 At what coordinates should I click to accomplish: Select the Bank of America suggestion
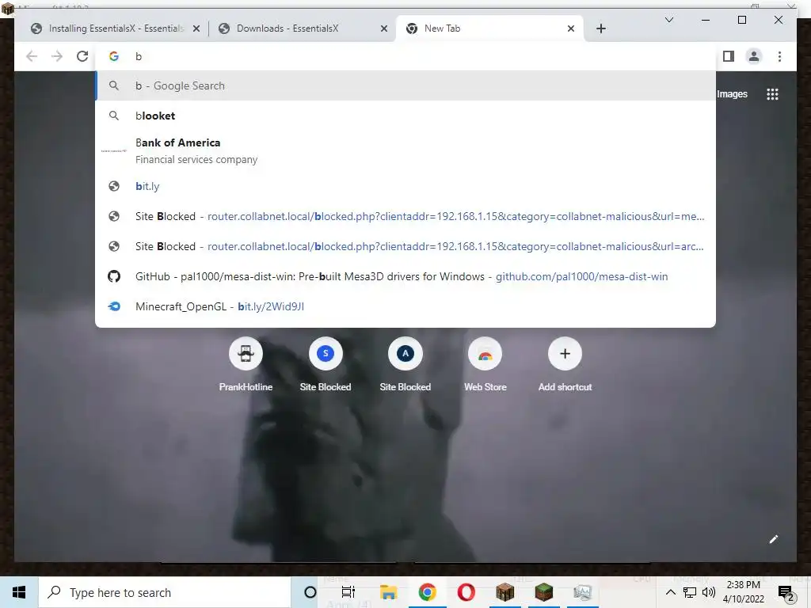405,150
